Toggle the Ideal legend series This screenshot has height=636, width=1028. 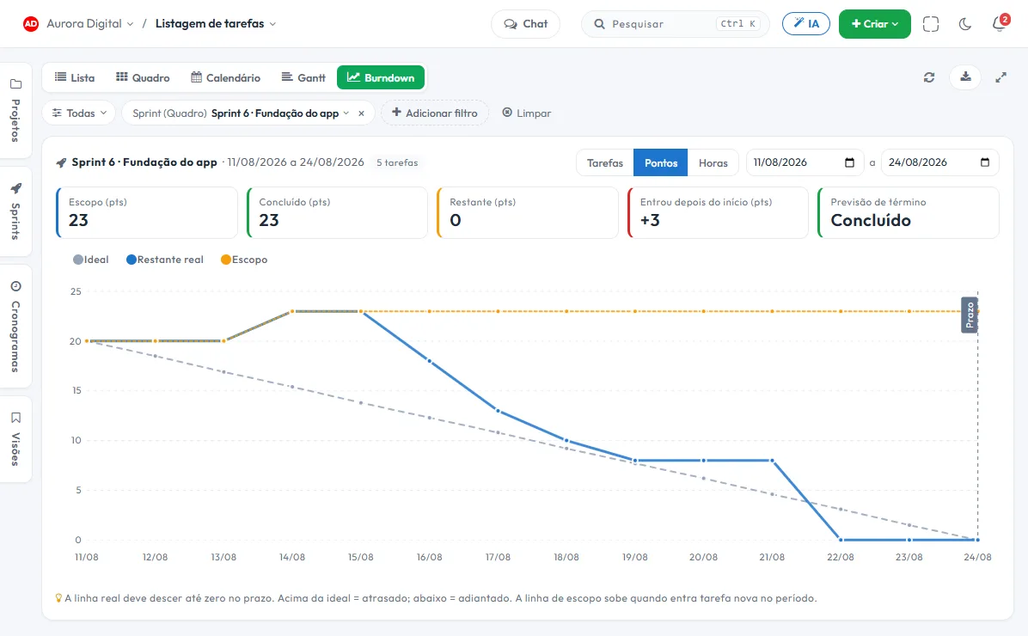coord(91,260)
